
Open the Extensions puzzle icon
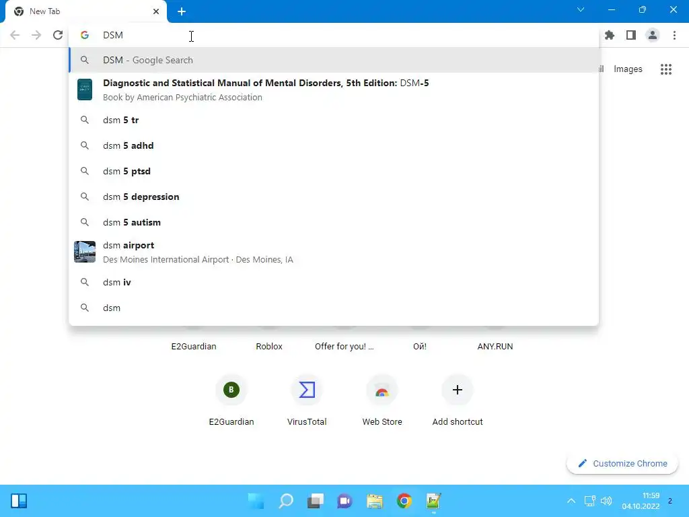click(610, 35)
